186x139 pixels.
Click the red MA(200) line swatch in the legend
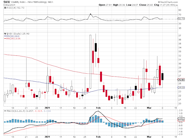pyautogui.click(x=5, y=39)
